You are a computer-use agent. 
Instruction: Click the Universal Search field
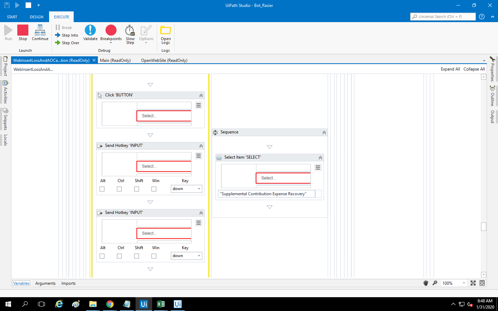point(443,17)
